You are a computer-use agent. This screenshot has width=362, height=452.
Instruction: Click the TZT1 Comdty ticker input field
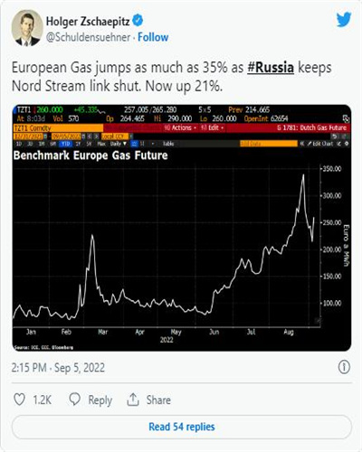click(x=58, y=128)
